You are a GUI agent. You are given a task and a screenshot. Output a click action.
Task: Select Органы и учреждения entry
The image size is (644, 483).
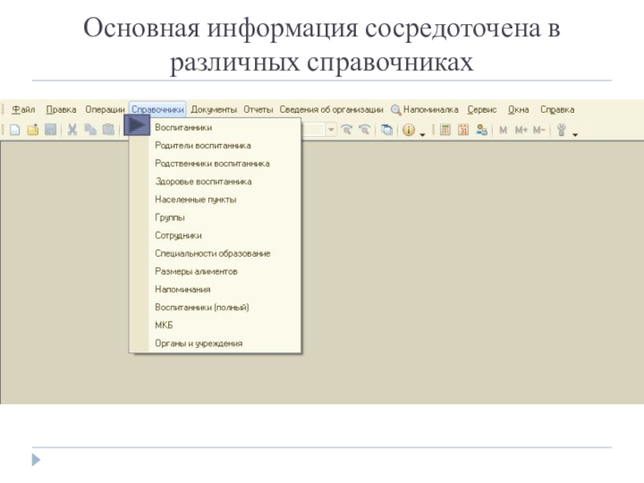click(215, 344)
